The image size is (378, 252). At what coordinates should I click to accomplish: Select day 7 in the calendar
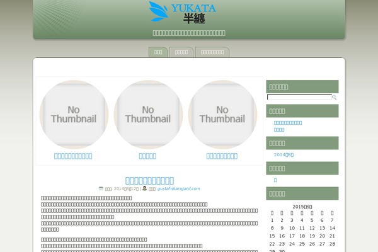point(332,220)
